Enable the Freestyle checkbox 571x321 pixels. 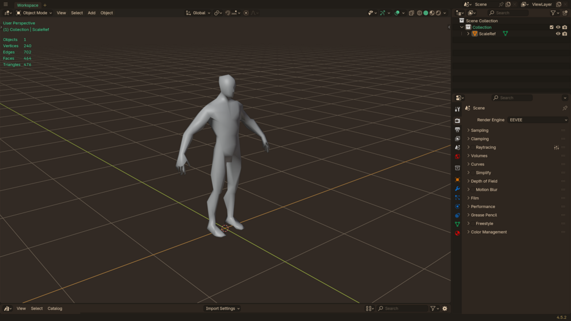coord(473,223)
